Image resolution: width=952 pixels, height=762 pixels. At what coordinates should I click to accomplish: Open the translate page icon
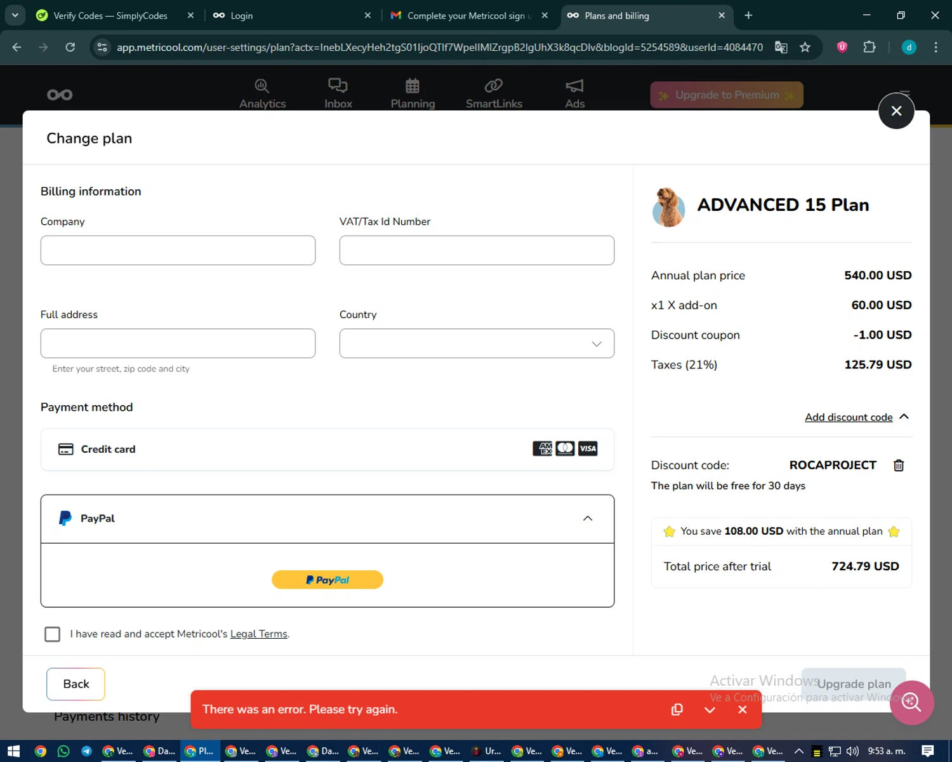781,47
